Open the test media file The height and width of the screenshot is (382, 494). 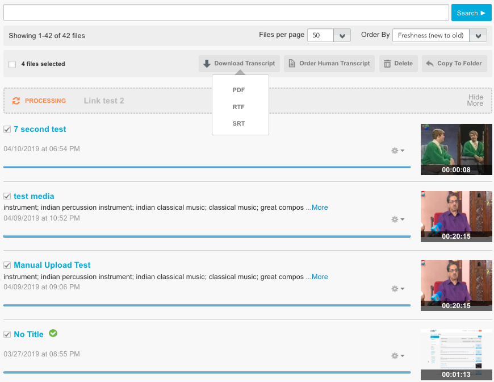[x=34, y=196]
